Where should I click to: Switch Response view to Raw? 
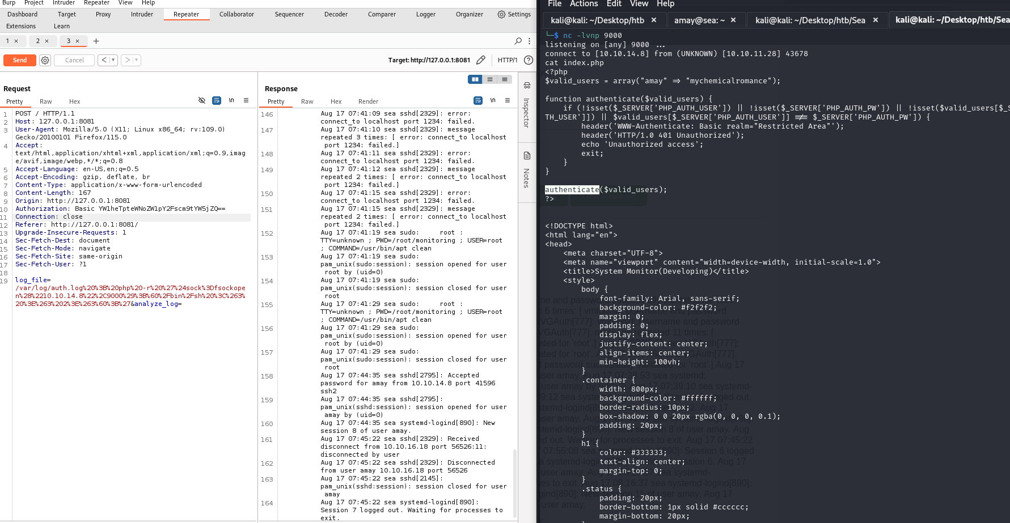tap(307, 101)
